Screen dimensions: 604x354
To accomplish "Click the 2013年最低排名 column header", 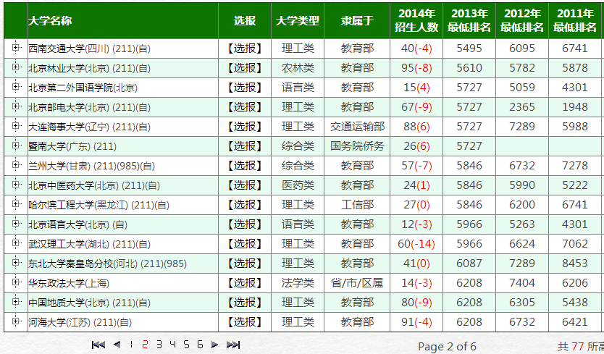I will coord(469,21).
